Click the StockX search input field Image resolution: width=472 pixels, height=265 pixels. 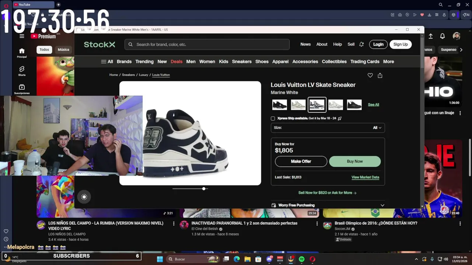coord(207,45)
